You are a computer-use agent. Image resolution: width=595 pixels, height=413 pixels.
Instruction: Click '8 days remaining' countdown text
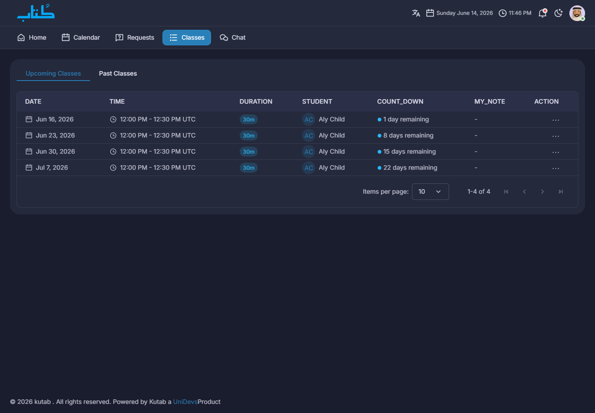(x=408, y=135)
